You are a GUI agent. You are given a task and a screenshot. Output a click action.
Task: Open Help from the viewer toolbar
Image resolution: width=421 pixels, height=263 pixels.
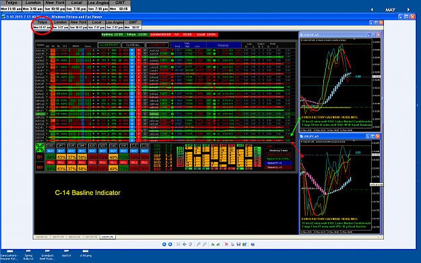pos(253,244)
